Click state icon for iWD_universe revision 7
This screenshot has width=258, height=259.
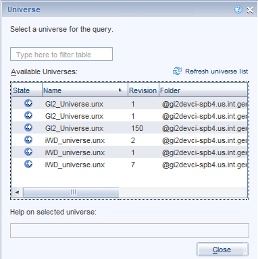(28, 164)
